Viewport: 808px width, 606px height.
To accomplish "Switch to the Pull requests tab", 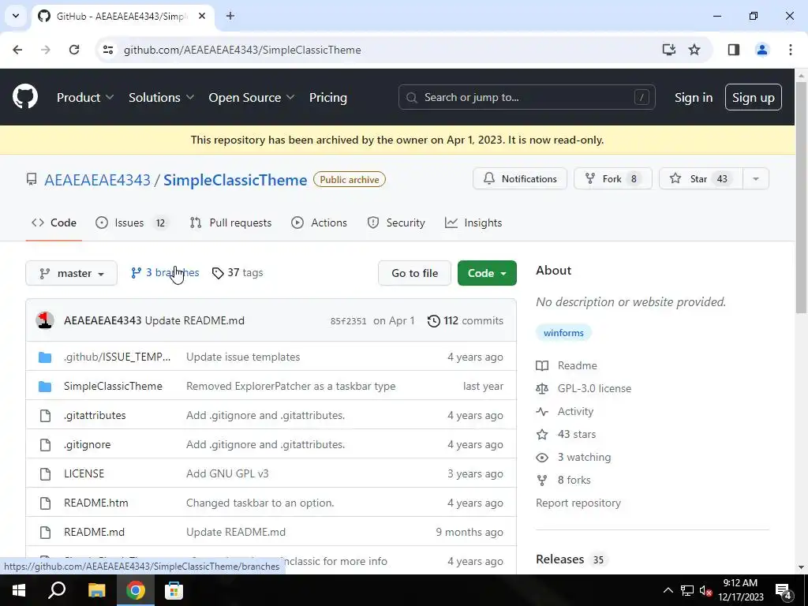I will point(230,223).
